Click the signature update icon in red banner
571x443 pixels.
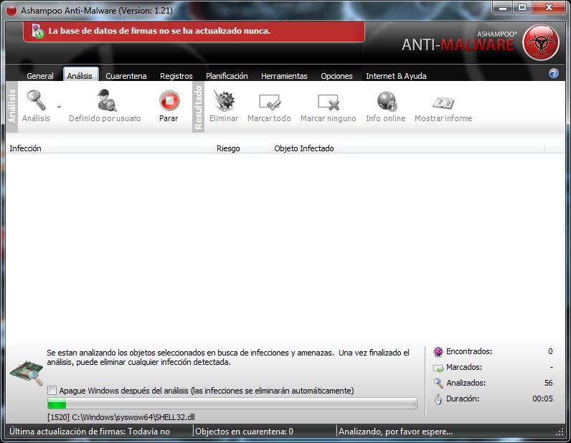(x=37, y=32)
